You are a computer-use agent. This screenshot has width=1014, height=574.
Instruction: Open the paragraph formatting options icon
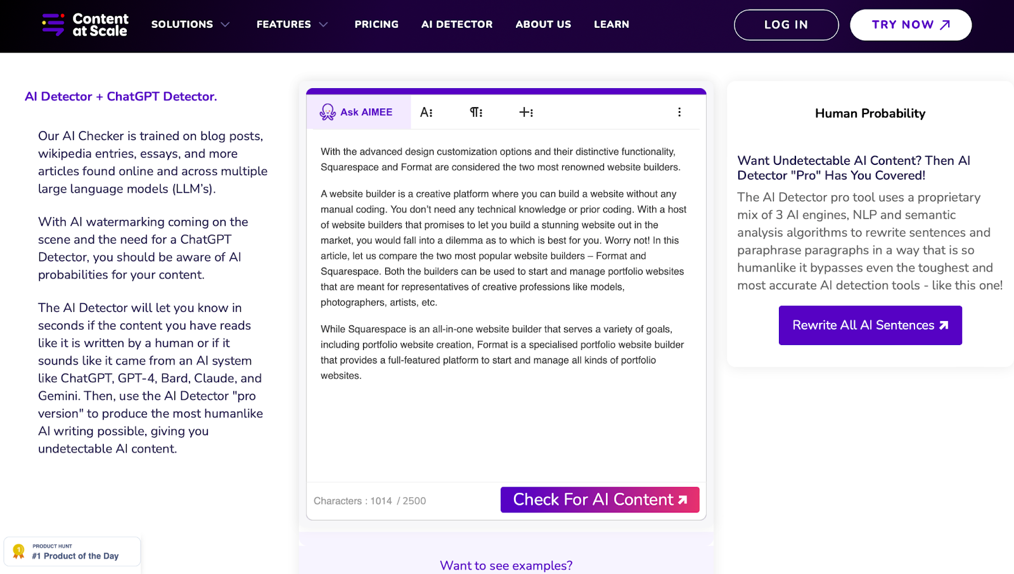pos(476,112)
